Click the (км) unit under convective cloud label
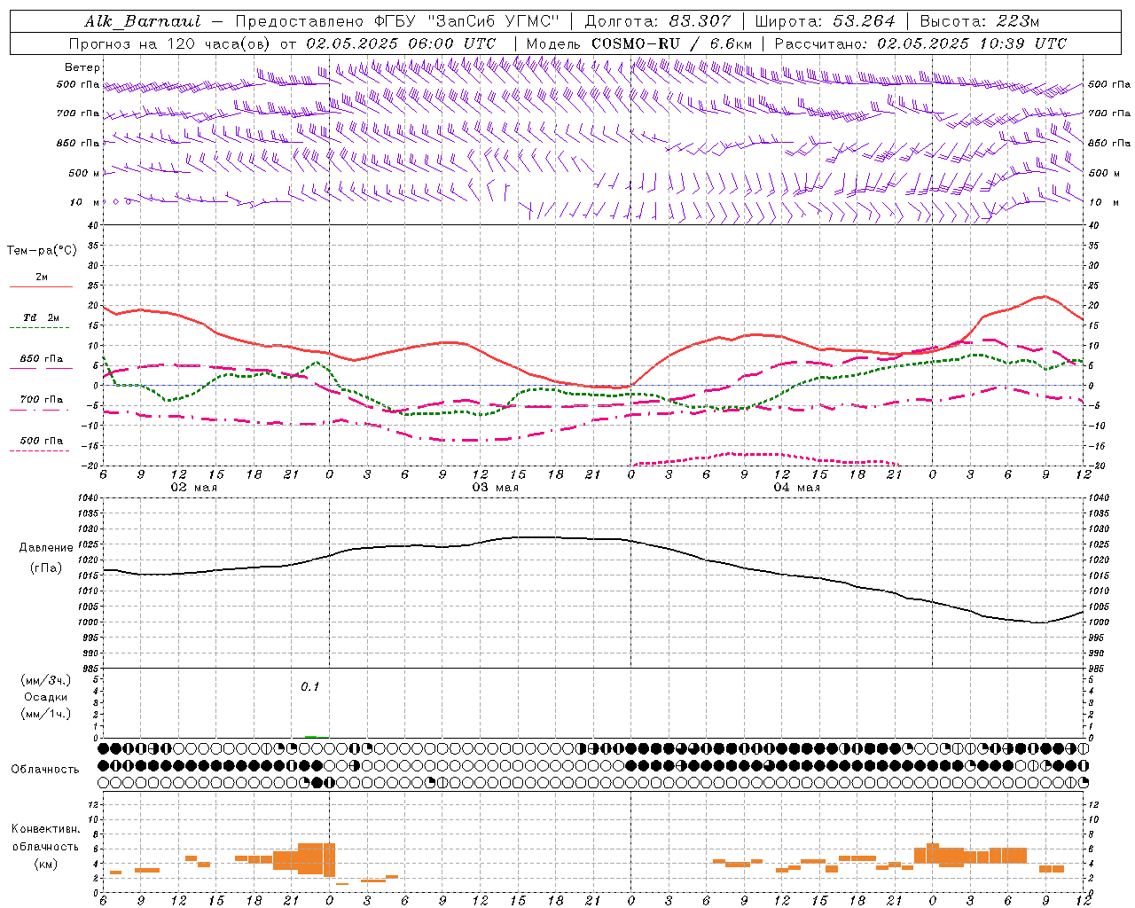This screenshot has width=1135, height=908. coord(45,863)
